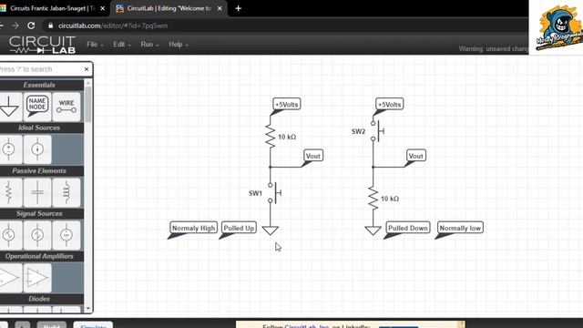This screenshot has width=583, height=328.
Task: Select switch SW2 in the schematic
Action: [376, 131]
